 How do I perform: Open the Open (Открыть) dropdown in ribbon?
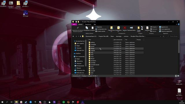click(154, 27)
